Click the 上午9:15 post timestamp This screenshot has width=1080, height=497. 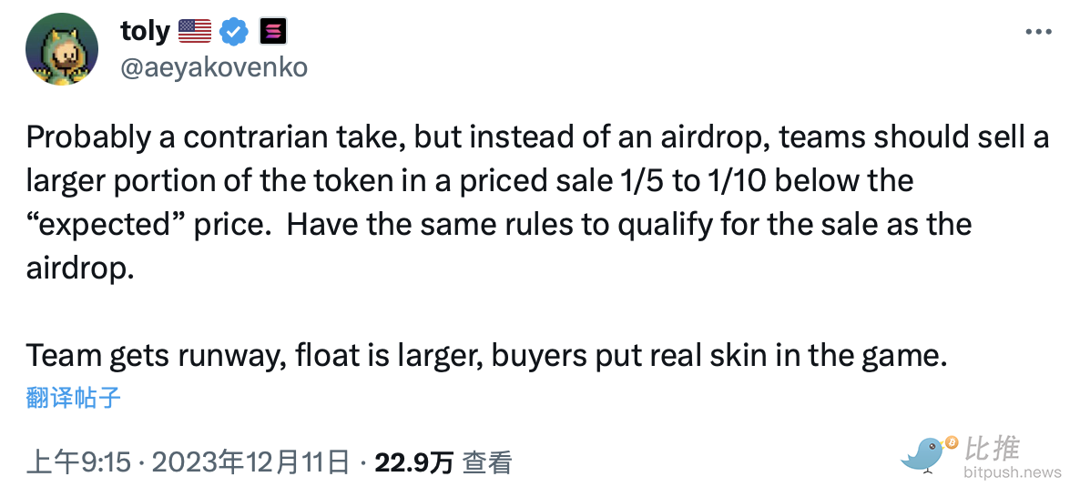[x=79, y=462]
